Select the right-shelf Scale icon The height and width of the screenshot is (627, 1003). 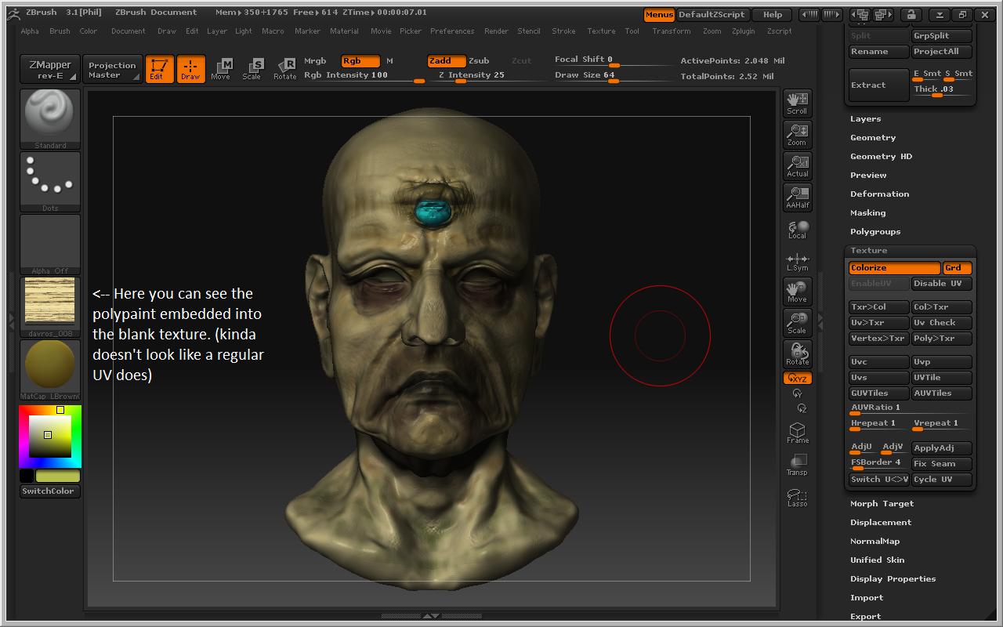tap(797, 323)
